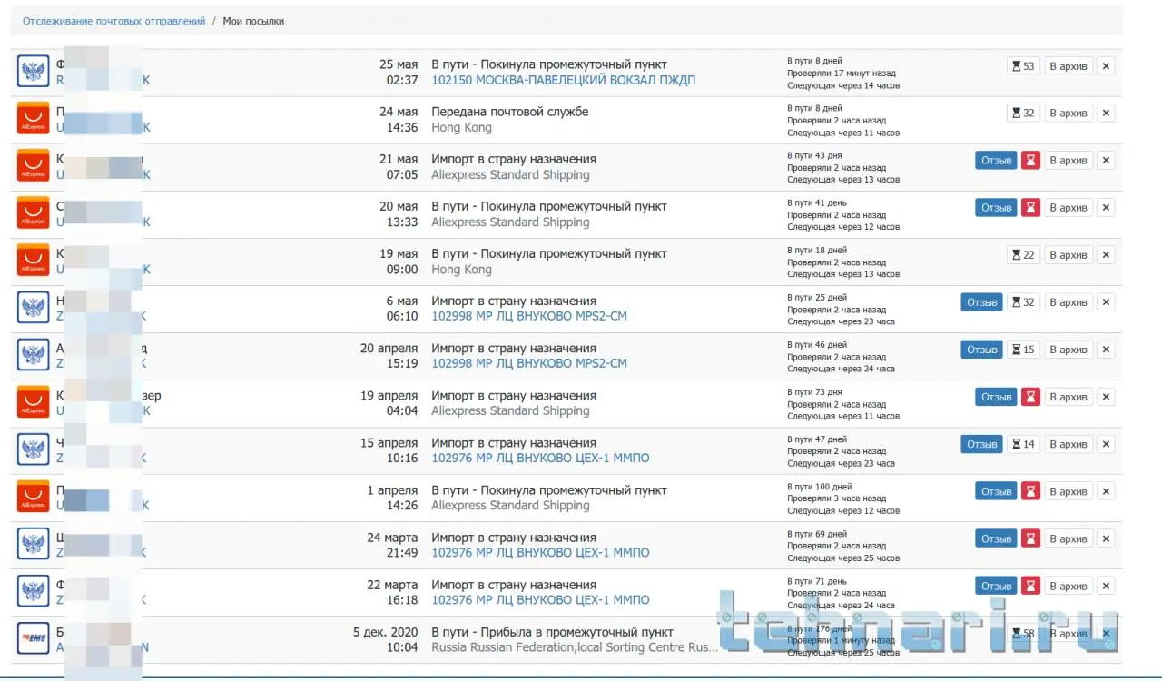This screenshot has height=681, width=1162.
Task: Click Отзыв button in 24 марта row
Action: pyautogui.click(x=996, y=538)
